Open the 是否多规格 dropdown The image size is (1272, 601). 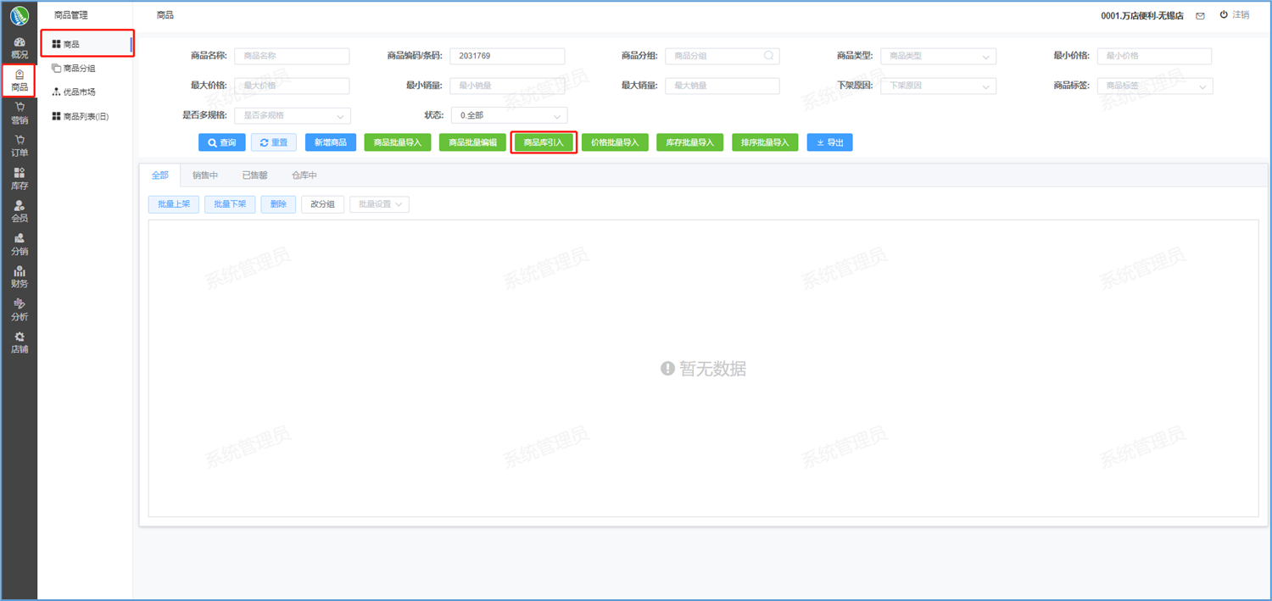(x=293, y=115)
